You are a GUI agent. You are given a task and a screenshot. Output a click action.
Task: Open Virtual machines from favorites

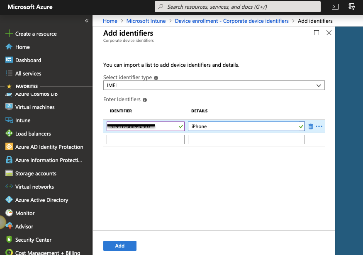pyautogui.click(x=35, y=107)
